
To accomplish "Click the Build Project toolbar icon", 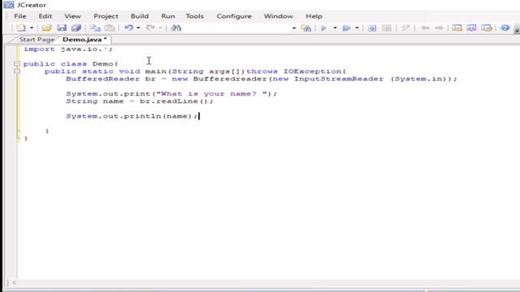I will coord(372,28).
